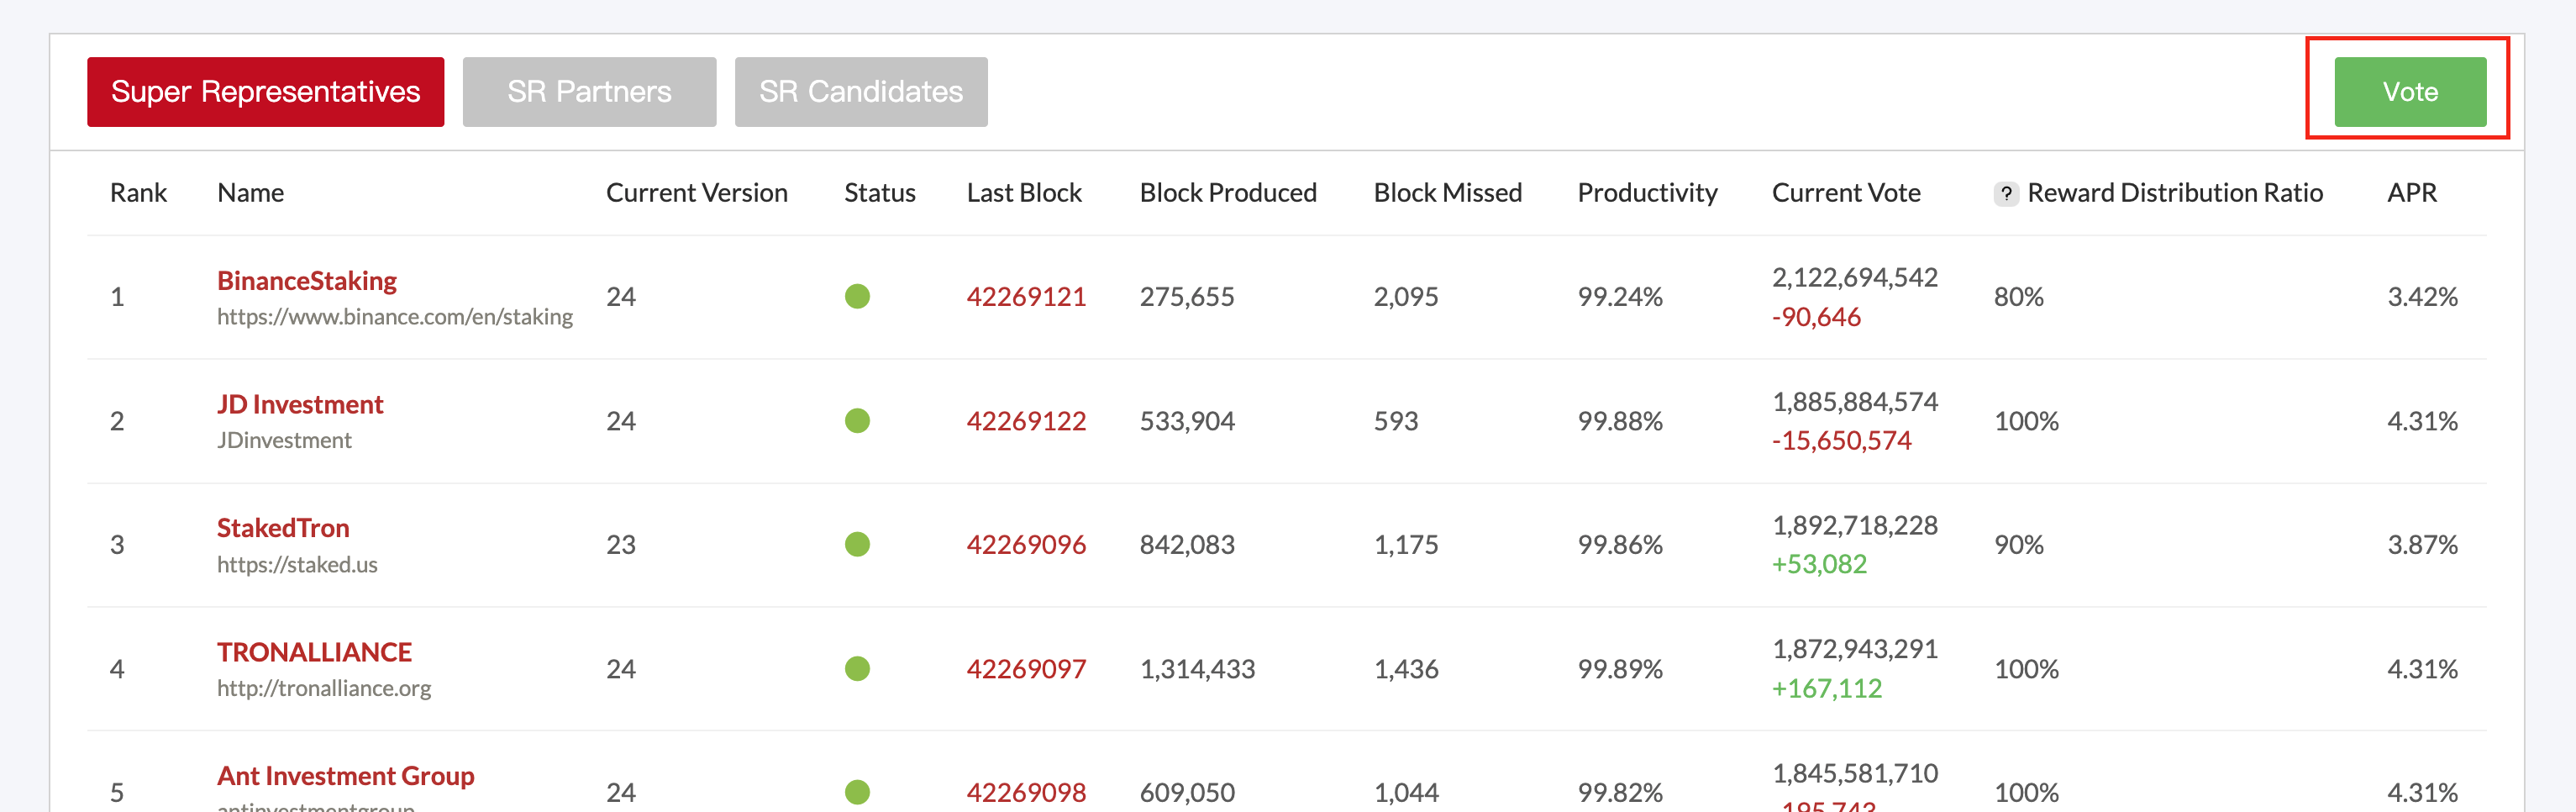2576x812 pixels.
Task: Switch to SR Partners tab
Action: point(589,92)
